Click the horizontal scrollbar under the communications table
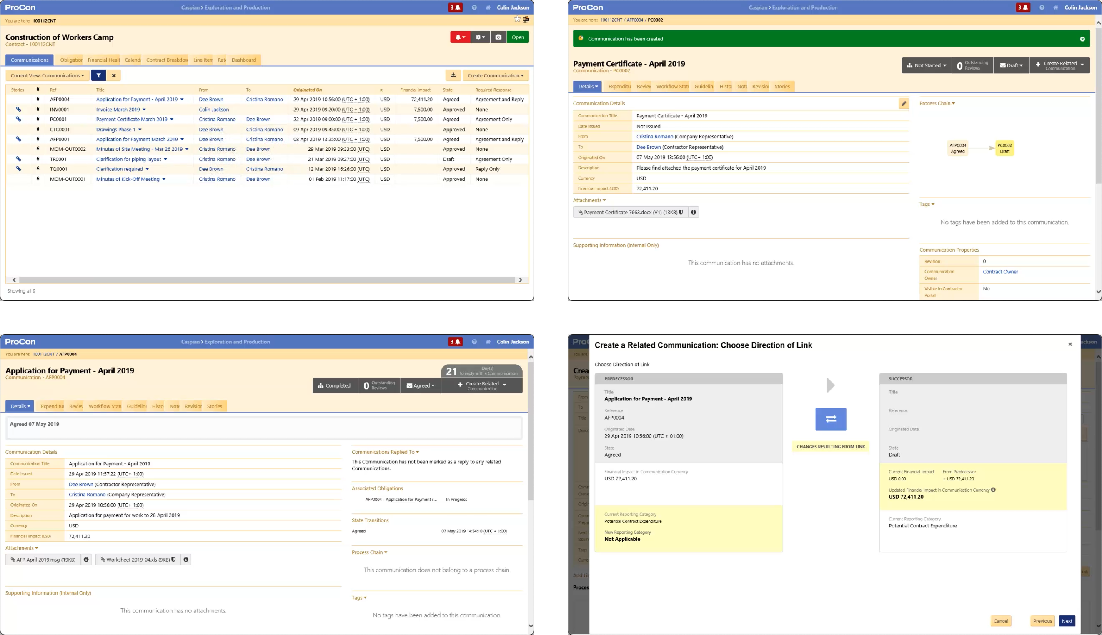The height and width of the screenshot is (635, 1102). coord(267,280)
